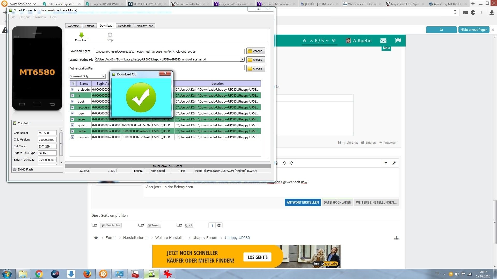Click the green Download arrow icon
The height and width of the screenshot is (279, 497).
pyautogui.click(x=81, y=35)
